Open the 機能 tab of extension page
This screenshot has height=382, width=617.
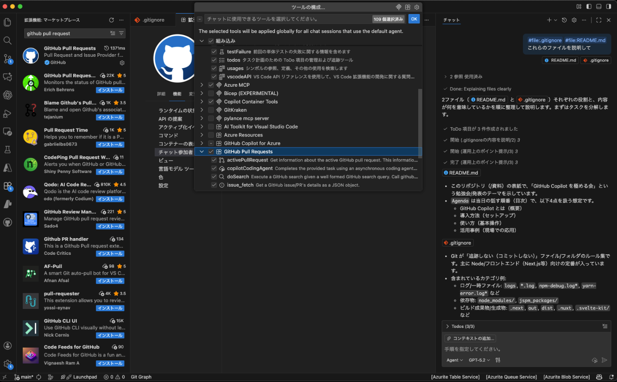[177, 94]
